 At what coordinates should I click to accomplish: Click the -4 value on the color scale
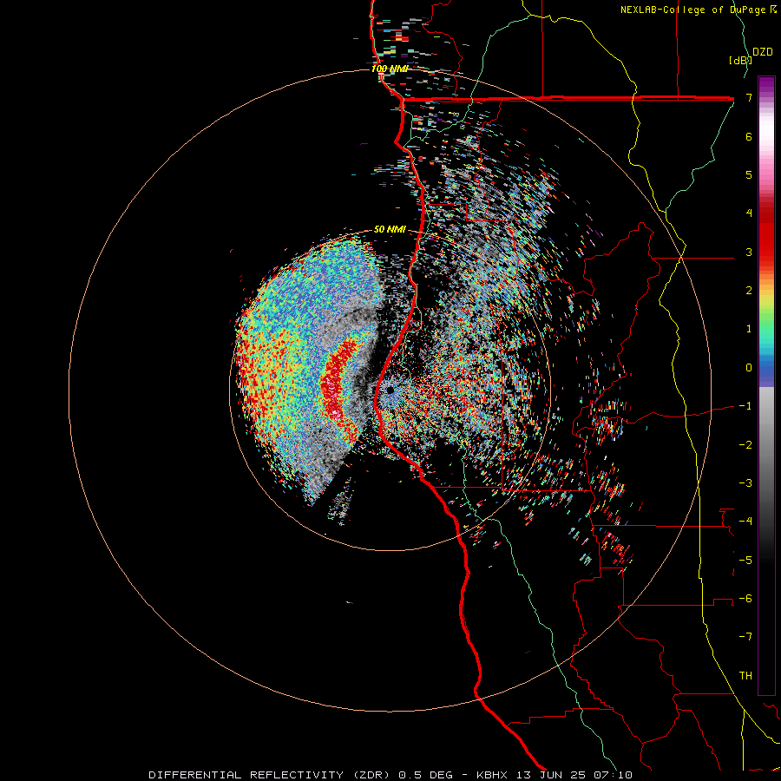[745, 522]
